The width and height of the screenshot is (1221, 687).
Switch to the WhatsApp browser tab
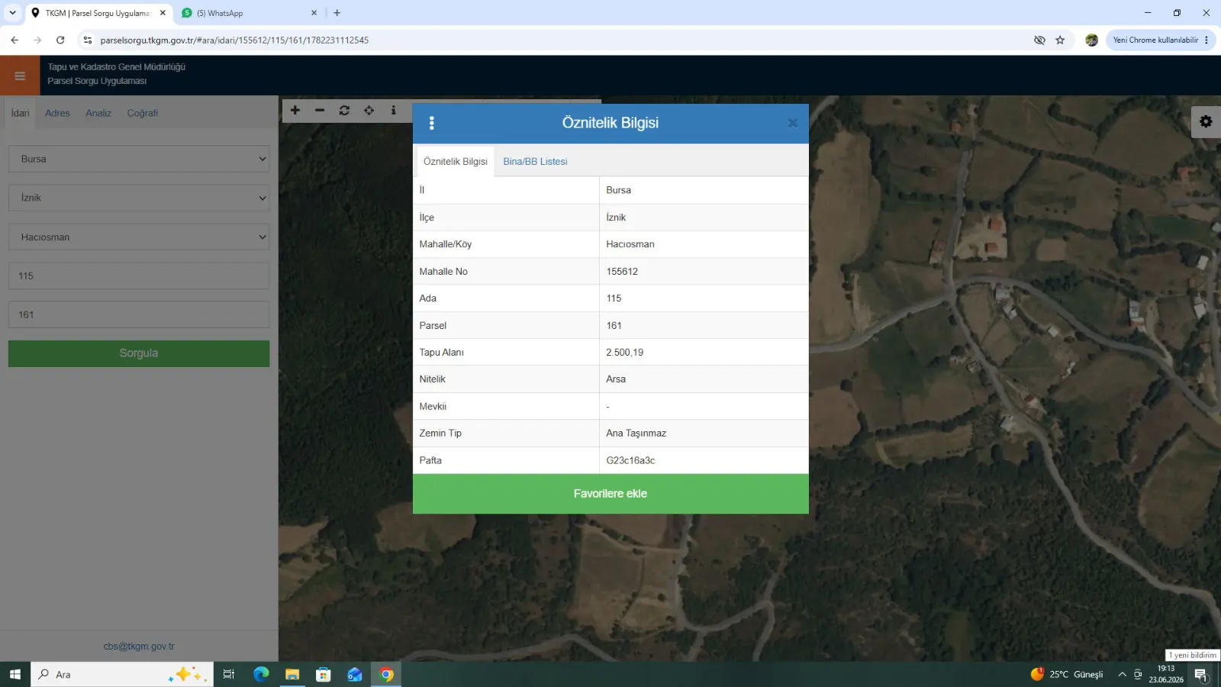(x=250, y=13)
